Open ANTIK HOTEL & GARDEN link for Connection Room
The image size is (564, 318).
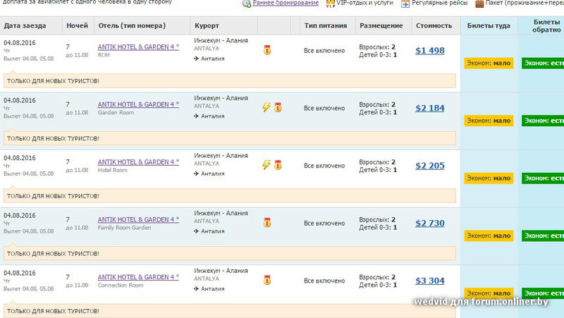pos(138,277)
